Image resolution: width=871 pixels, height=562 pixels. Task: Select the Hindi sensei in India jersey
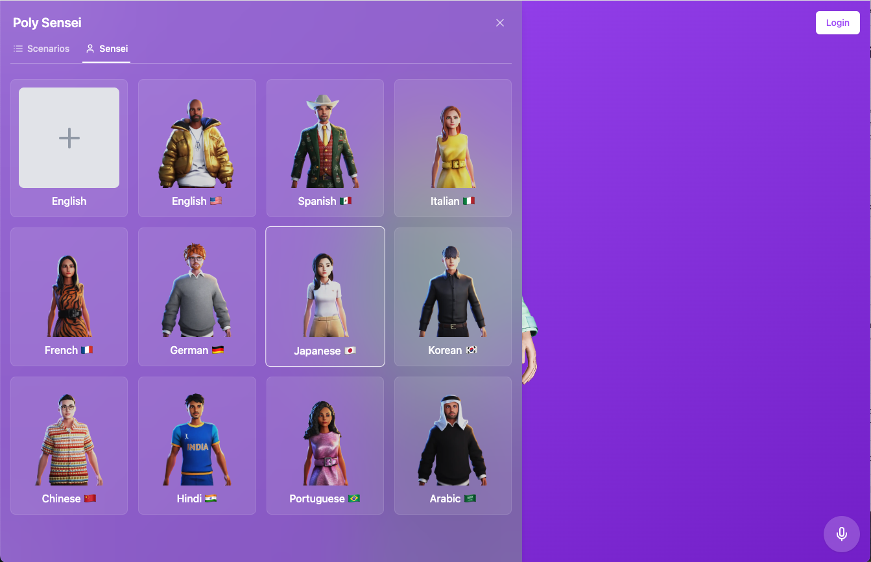coord(197,445)
